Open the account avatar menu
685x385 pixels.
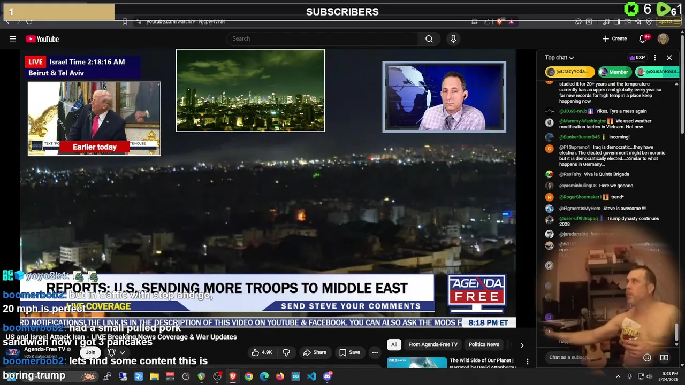pos(663,38)
